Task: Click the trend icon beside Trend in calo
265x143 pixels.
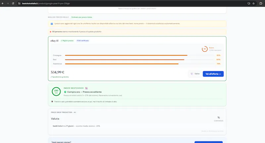Action: tap(52, 102)
